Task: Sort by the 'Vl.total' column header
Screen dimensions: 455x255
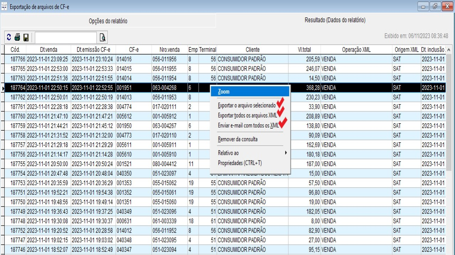Action: point(304,50)
